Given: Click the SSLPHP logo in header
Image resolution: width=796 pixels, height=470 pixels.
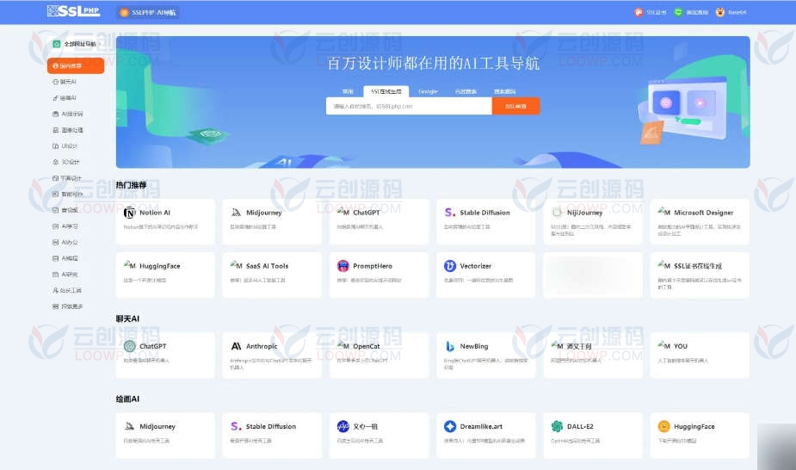Looking at the screenshot, I should [74, 10].
